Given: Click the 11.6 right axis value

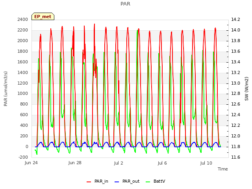Looking at the screenshot, I should (x=235, y=157).
